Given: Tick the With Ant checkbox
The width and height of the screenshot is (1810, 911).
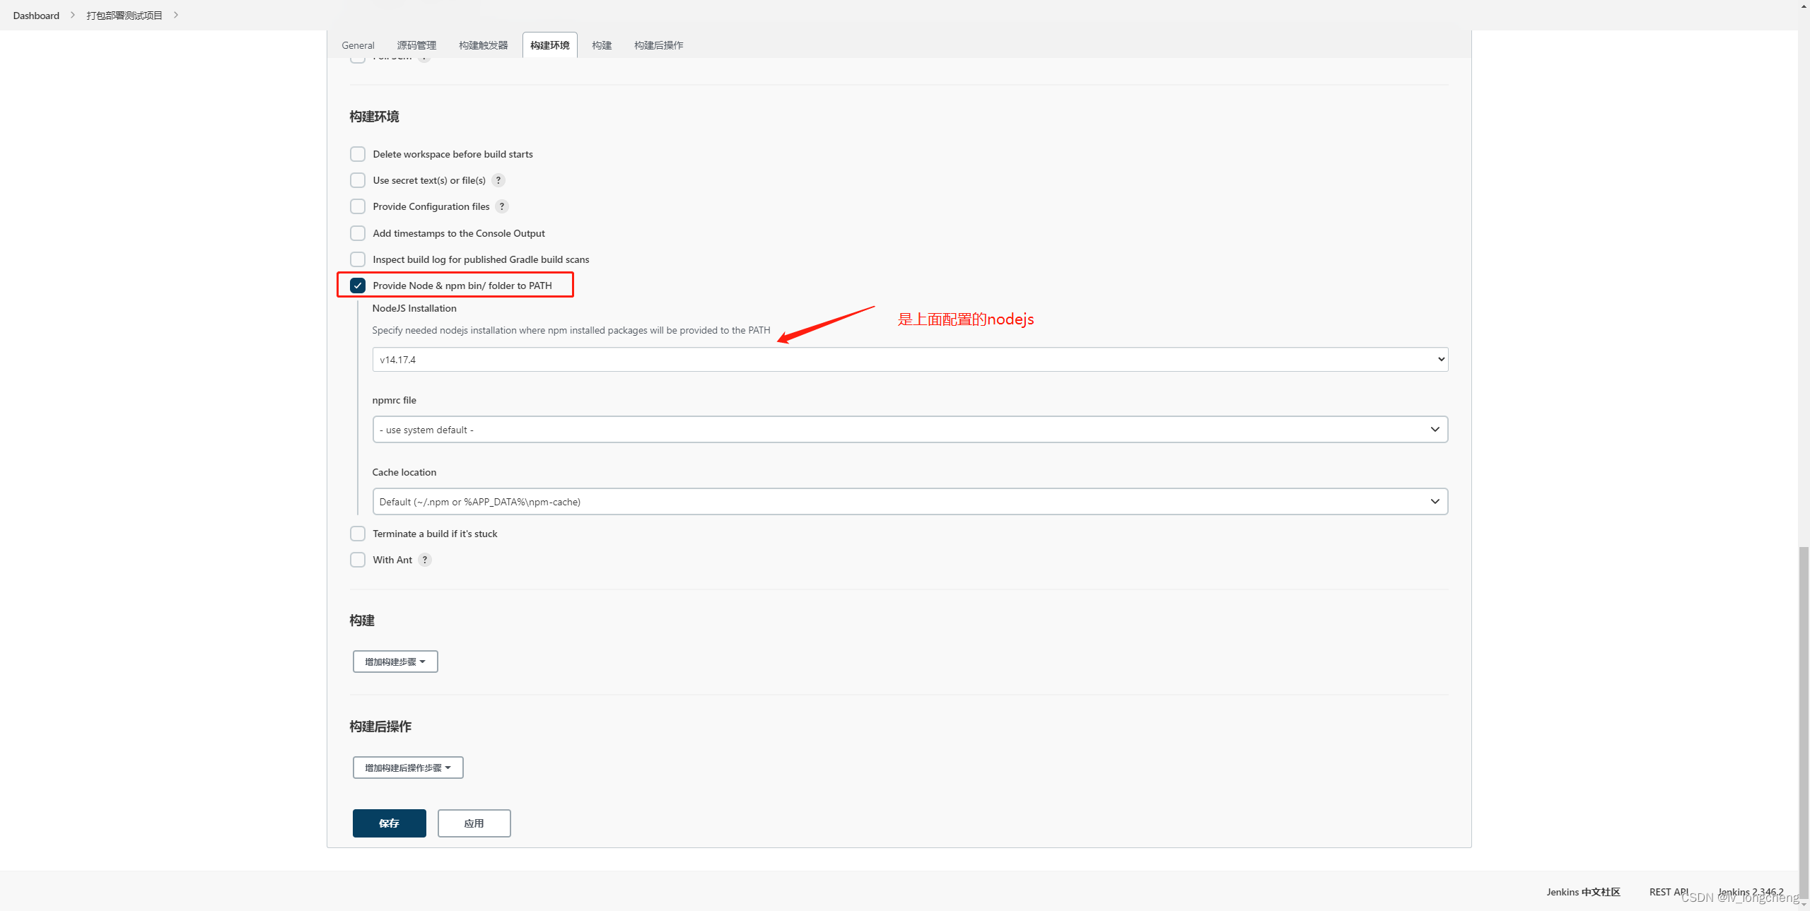Looking at the screenshot, I should pyautogui.click(x=358, y=560).
